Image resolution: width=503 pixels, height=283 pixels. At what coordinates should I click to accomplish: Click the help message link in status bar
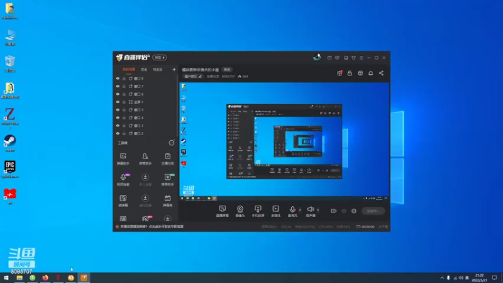[152, 226]
